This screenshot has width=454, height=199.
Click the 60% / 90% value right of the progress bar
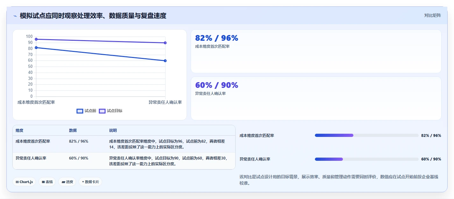point(431,159)
